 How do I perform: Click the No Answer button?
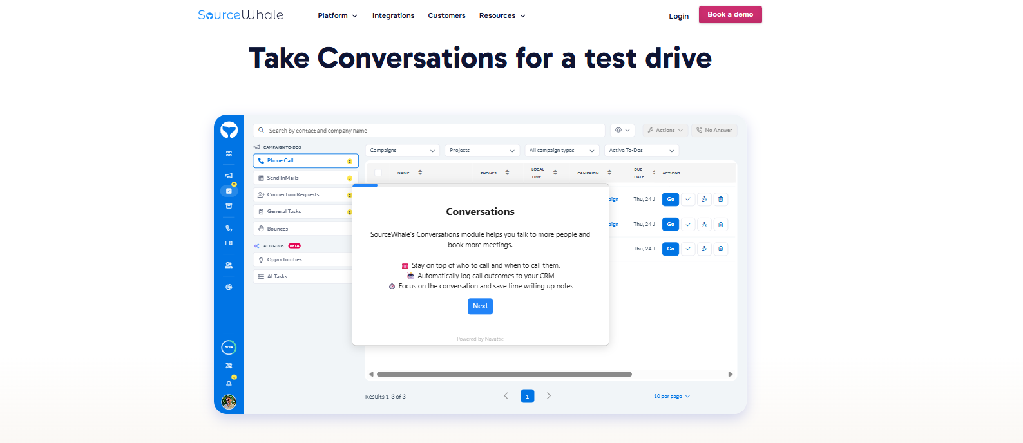click(714, 130)
